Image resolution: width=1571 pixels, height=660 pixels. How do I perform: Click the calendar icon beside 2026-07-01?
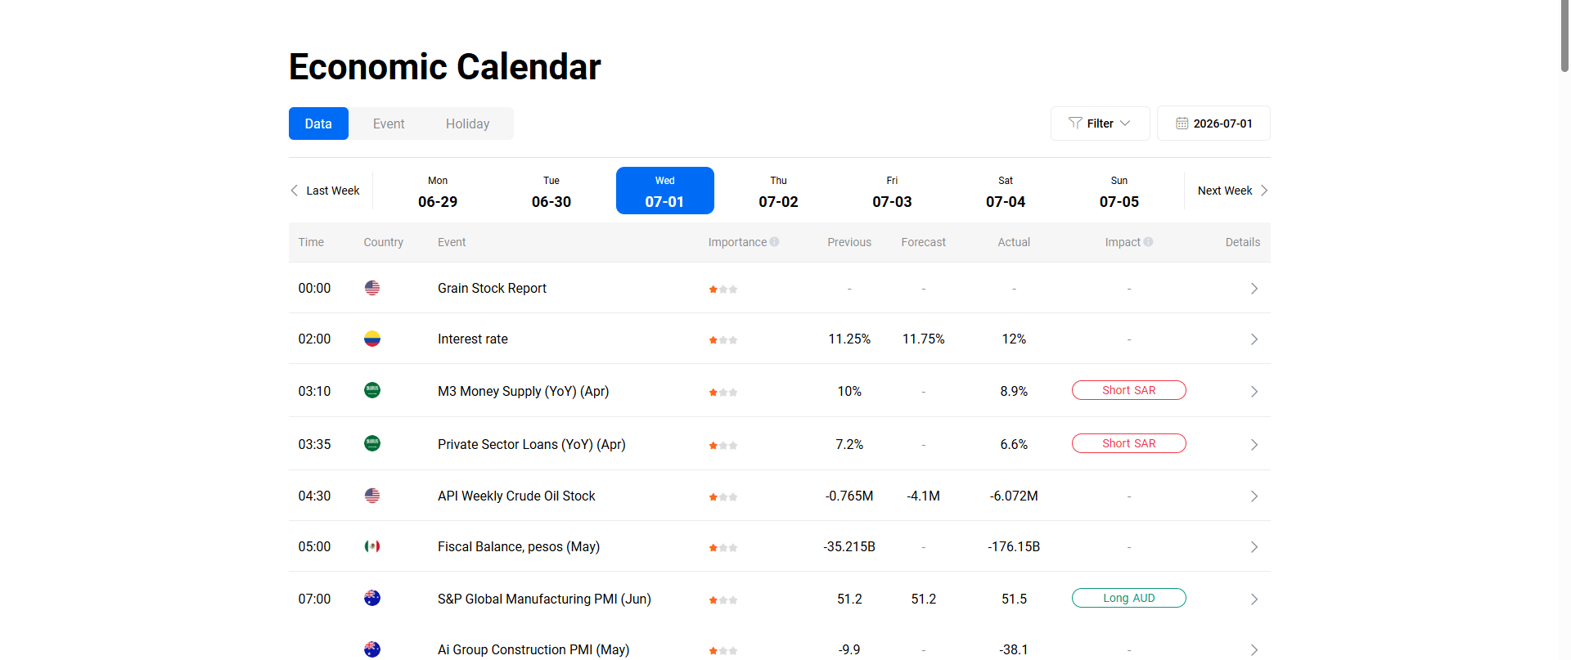[1182, 123]
